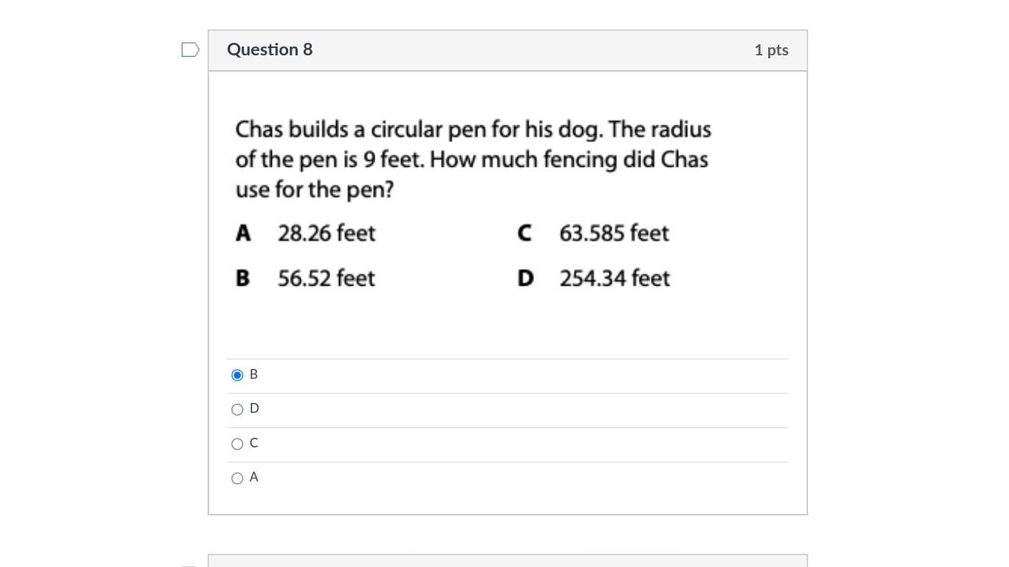The height and width of the screenshot is (567, 1009).
Task: Click the 28.26 feet choice text
Action: pyautogui.click(x=326, y=233)
